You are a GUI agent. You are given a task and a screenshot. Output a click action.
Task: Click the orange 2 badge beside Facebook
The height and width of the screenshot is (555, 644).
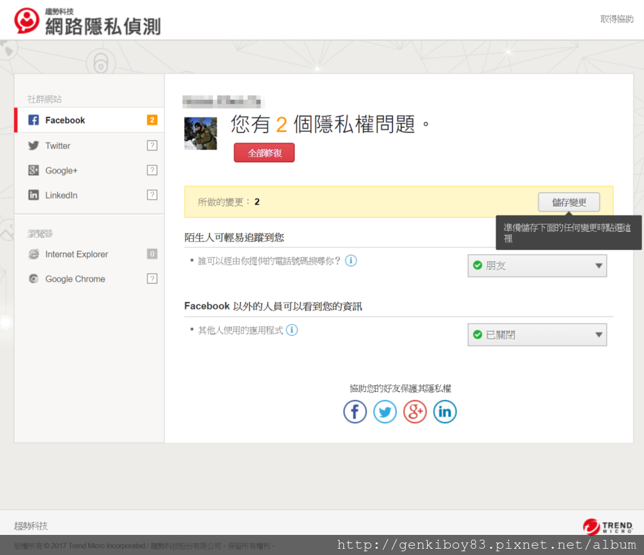152,120
